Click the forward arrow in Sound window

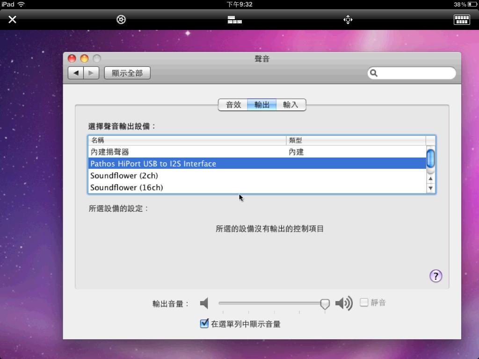tap(91, 73)
